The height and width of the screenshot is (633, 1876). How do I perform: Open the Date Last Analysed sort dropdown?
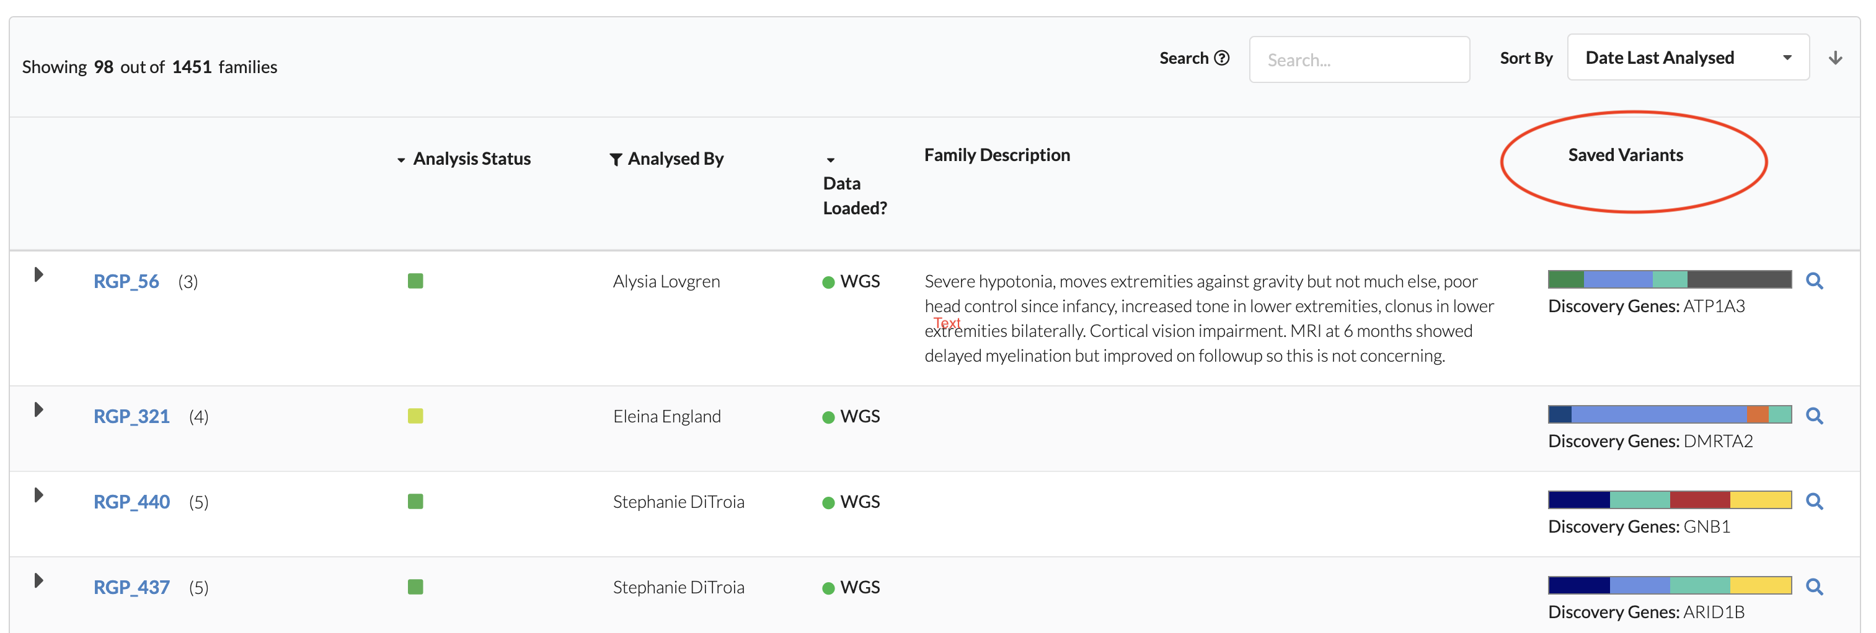click(1688, 58)
